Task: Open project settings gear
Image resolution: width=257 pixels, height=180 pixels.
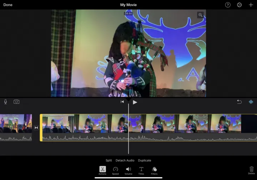Action: (x=239, y=5)
